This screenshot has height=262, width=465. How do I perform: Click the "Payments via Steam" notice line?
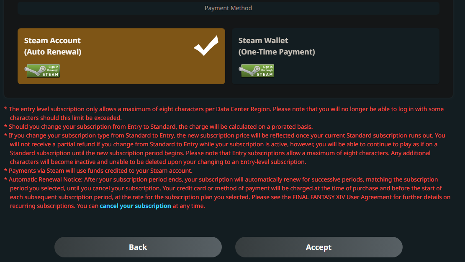click(100, 171)
